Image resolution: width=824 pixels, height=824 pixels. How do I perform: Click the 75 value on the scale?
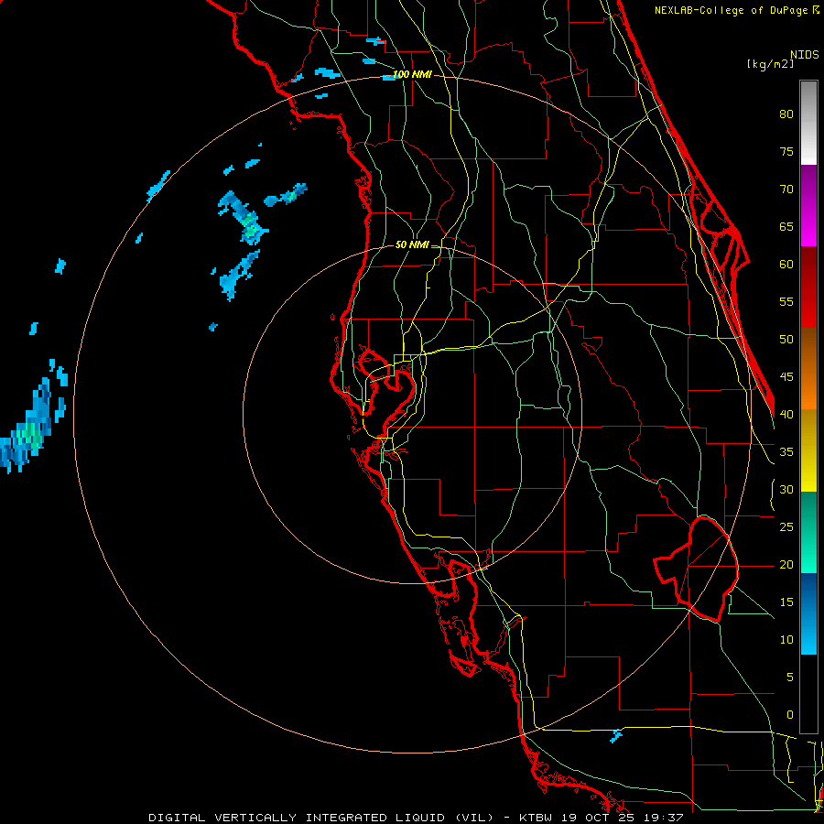tap(786, 151)
